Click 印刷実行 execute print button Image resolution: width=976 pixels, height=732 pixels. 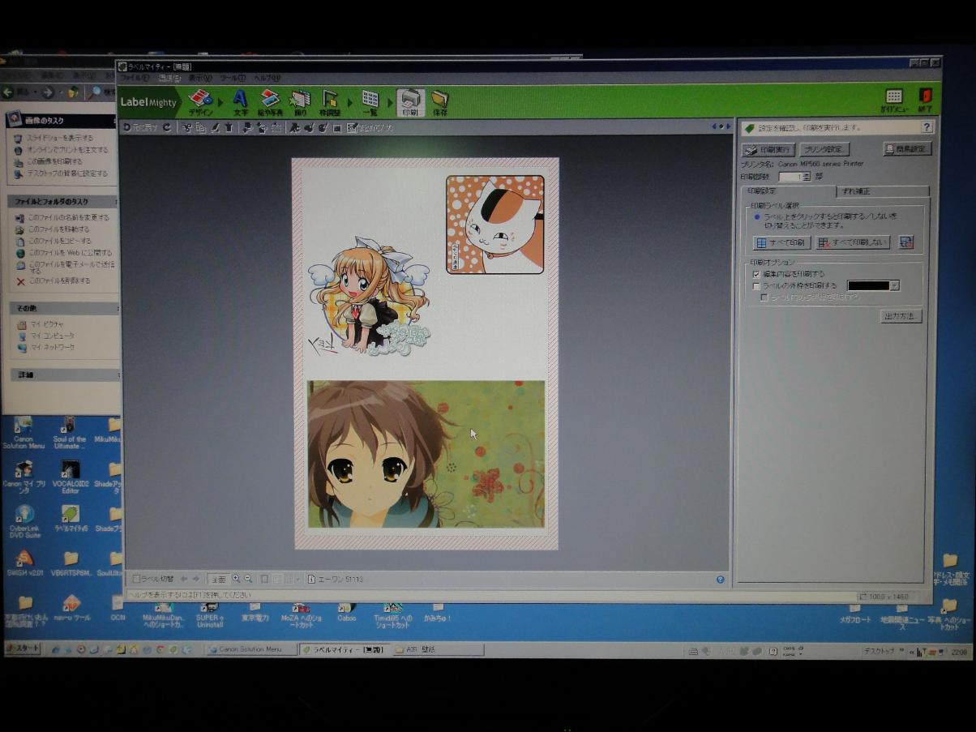click(768, 149)
